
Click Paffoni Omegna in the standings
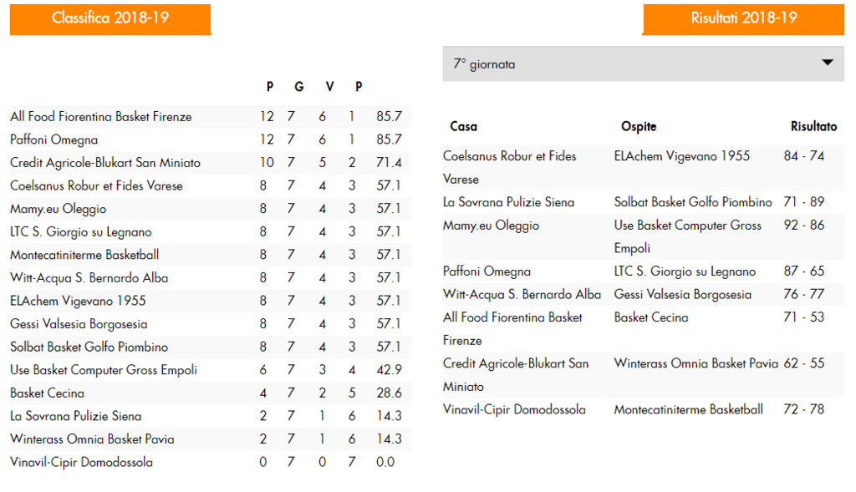point(54,139)
